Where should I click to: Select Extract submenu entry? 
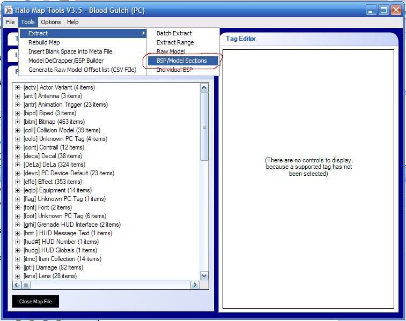tap(83, 33)
